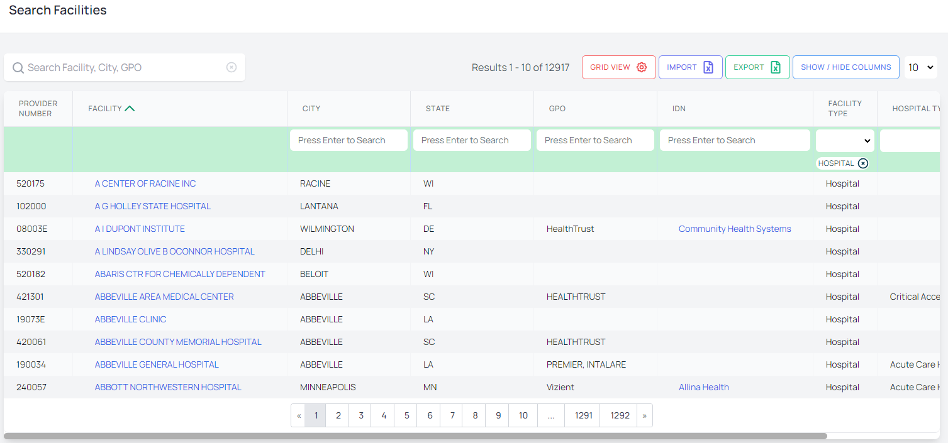Clear search using the circled X icon

231,67
